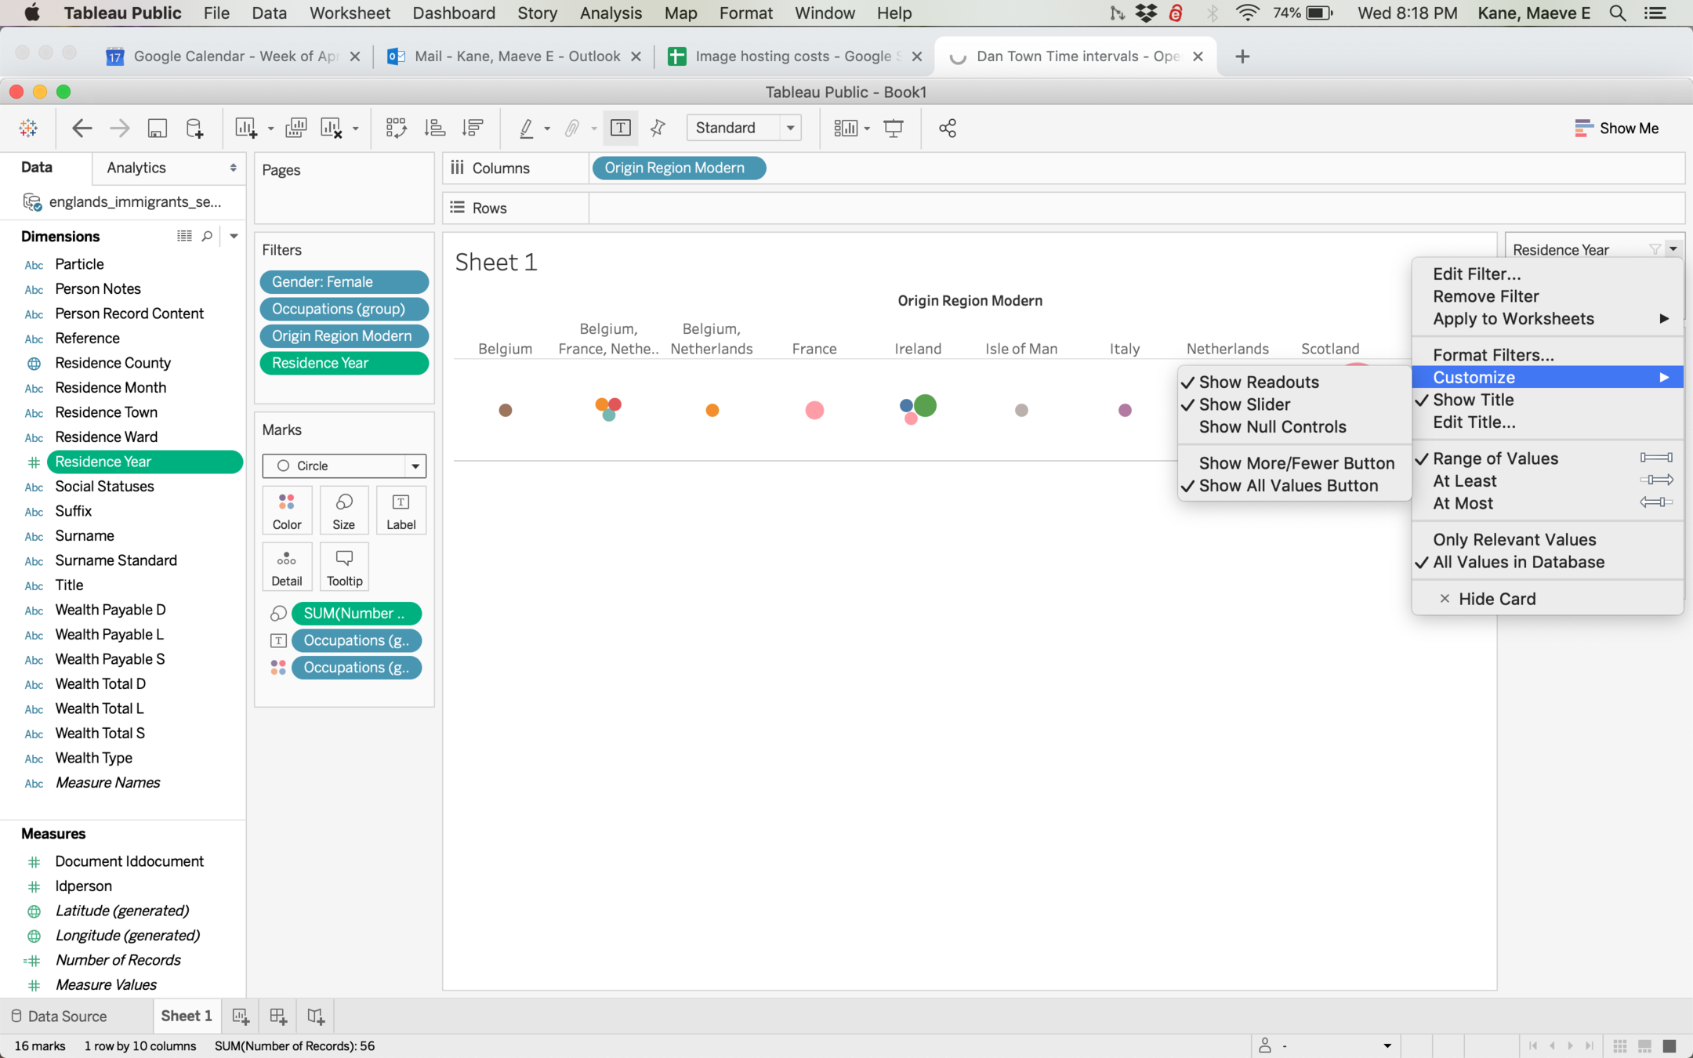The width and height of the screenshot is (1693, 1058).
Task: Open the Analysis menu in menu bar
Action: click(x=610, y=13)
